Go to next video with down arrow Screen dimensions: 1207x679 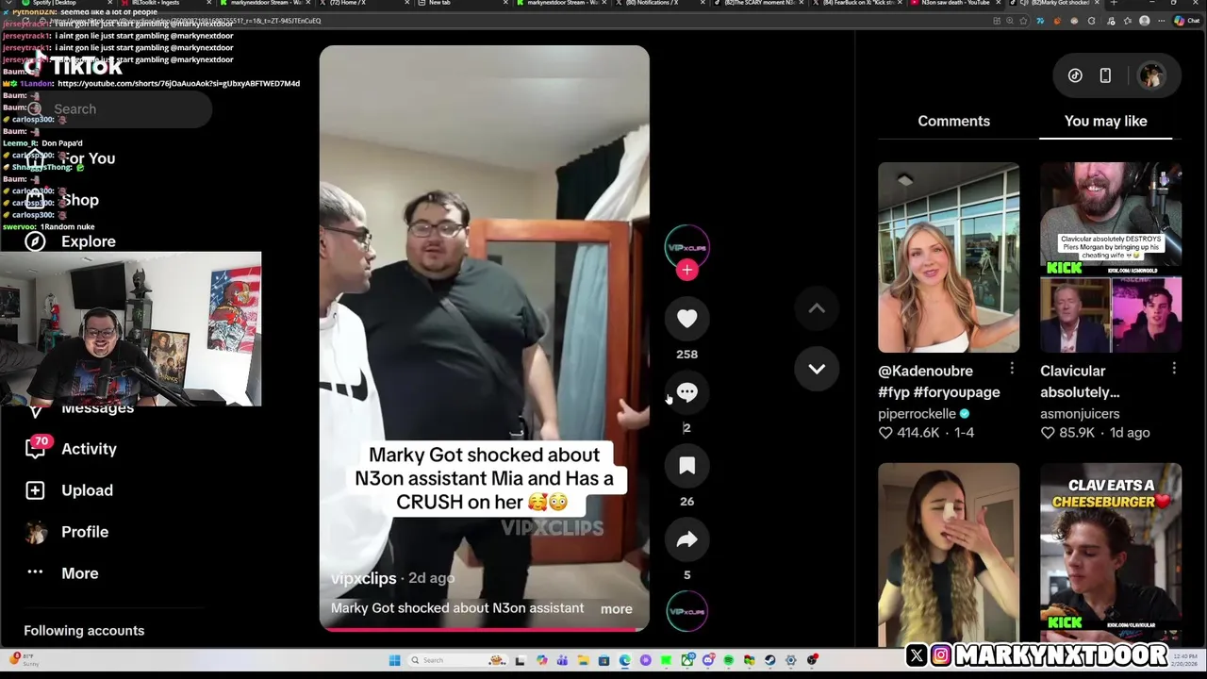(x=817, y=369)
